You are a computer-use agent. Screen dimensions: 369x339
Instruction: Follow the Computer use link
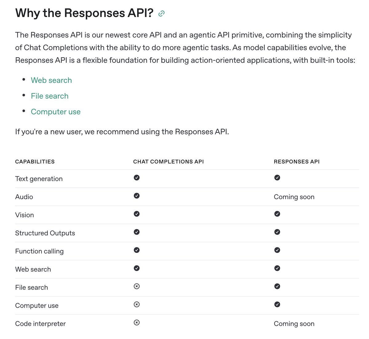tap(56, 112)
